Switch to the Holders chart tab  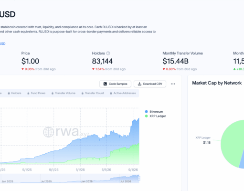[14, 93]
